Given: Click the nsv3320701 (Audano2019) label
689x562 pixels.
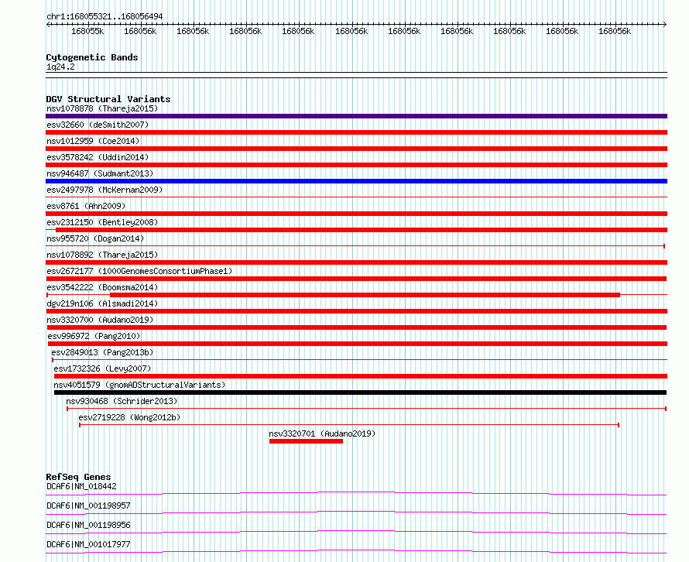Looking at the screenshot, I should tap(322, 433).
